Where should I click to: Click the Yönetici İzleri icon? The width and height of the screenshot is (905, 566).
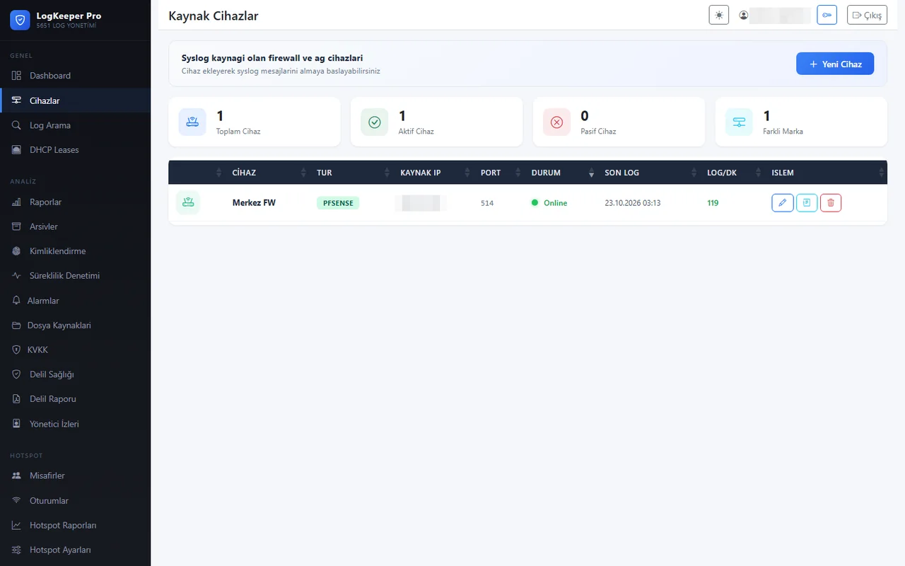pyautogui.click(x=16, y=424)
